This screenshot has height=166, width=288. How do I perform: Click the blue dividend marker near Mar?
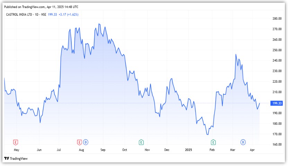pyautogui.click(x=243, y=142)
